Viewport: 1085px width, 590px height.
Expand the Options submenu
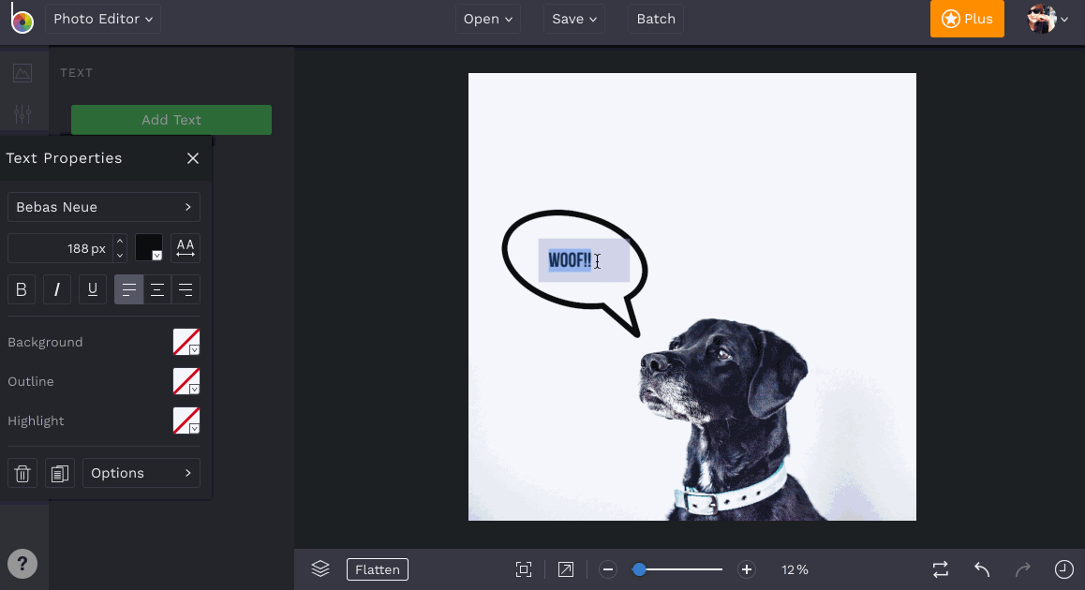141,473
